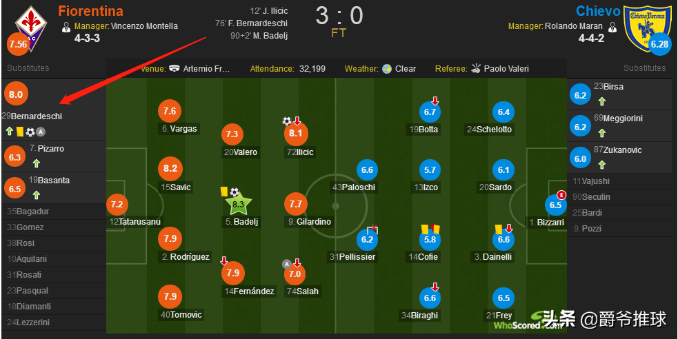
Task: Select Salah's assist badge icon
Action: point(286,263)
